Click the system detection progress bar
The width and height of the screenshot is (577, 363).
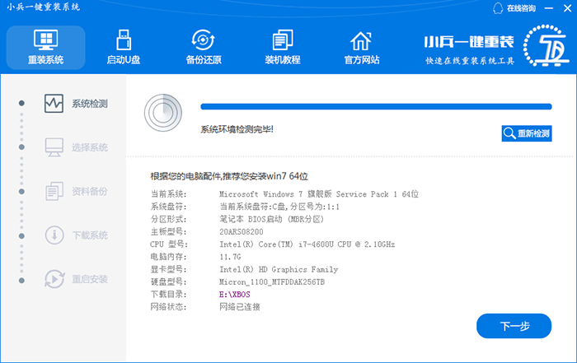[x=376, y=106]
